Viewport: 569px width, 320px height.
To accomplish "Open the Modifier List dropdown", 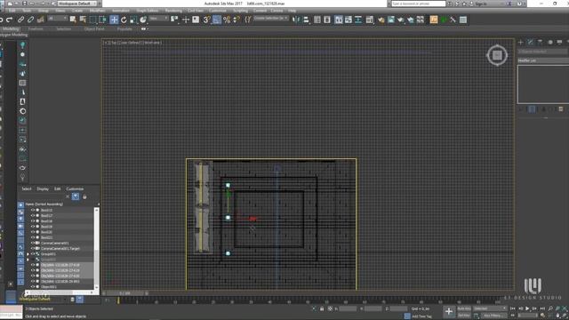I will point(543,60).
